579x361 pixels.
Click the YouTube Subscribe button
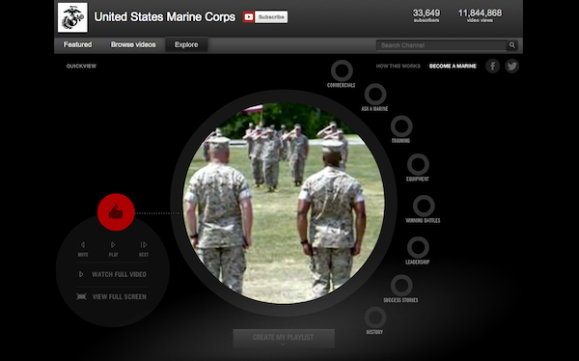pos(265,17)
